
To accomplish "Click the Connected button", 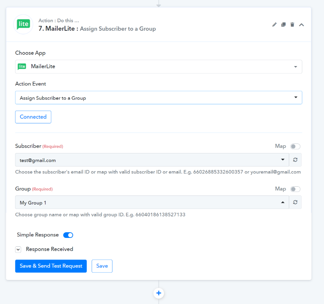I will click(33, 117).
